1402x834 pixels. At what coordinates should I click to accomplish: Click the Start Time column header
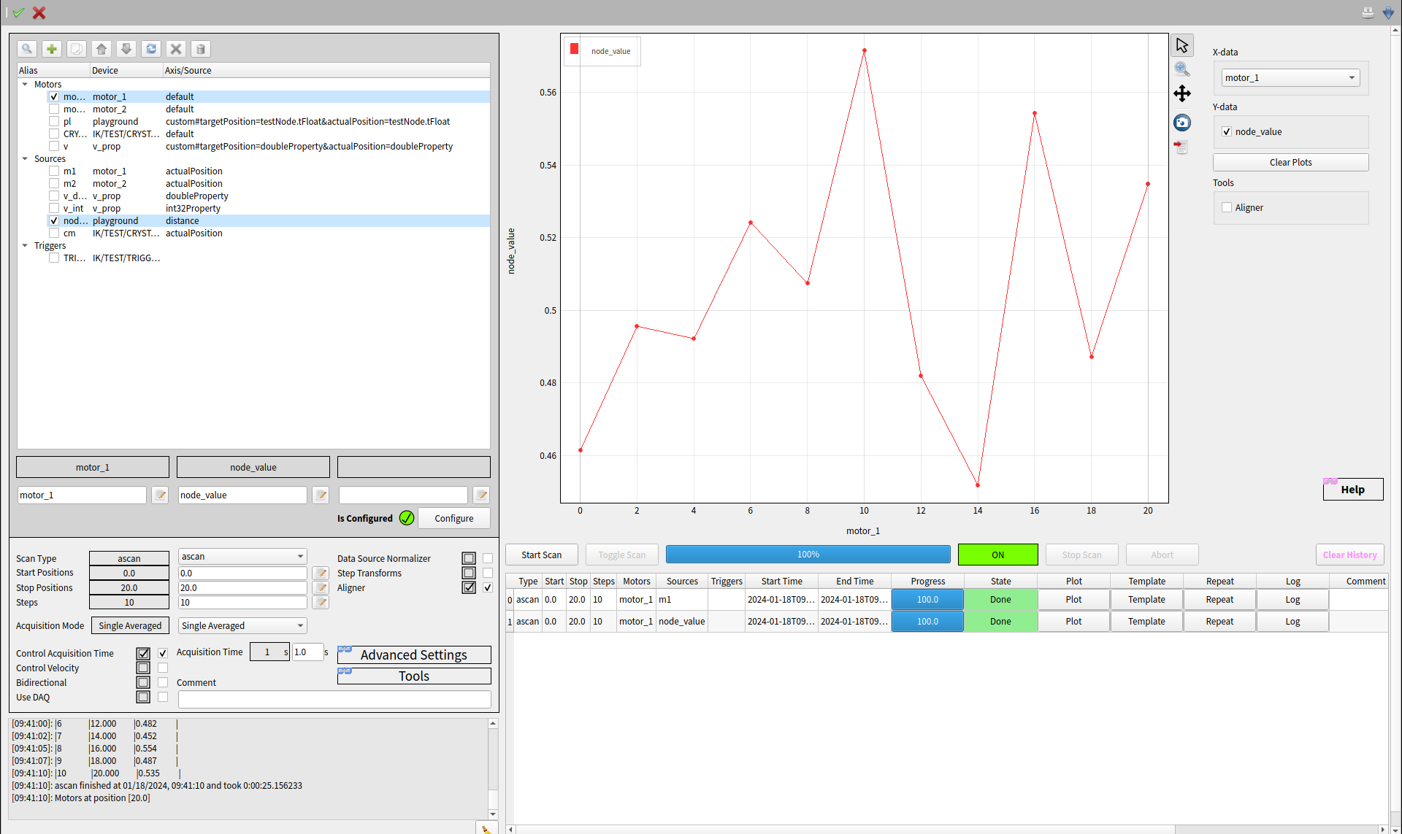click(781, 582)
